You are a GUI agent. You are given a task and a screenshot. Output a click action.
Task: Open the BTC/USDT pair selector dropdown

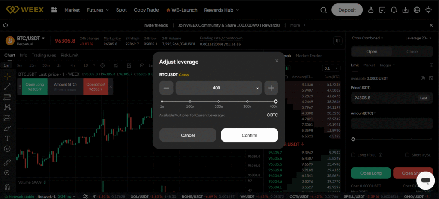pos(31,38)
